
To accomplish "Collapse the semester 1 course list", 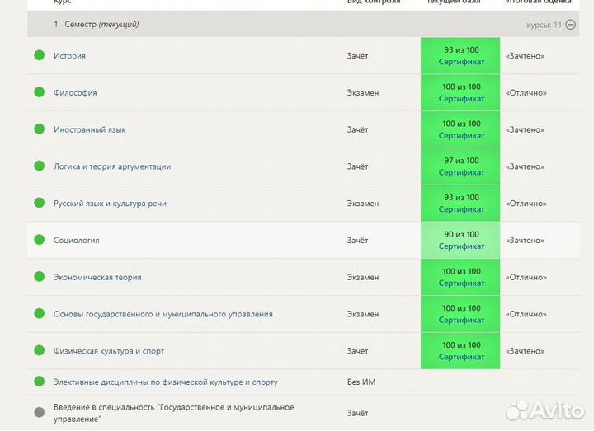I will (x=571, y=25).
